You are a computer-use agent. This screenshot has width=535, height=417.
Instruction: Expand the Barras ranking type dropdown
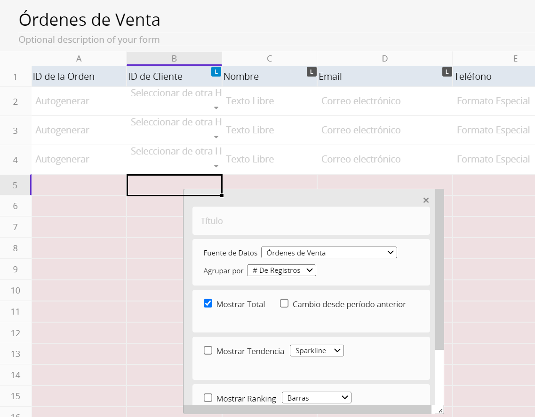(316, 398)
